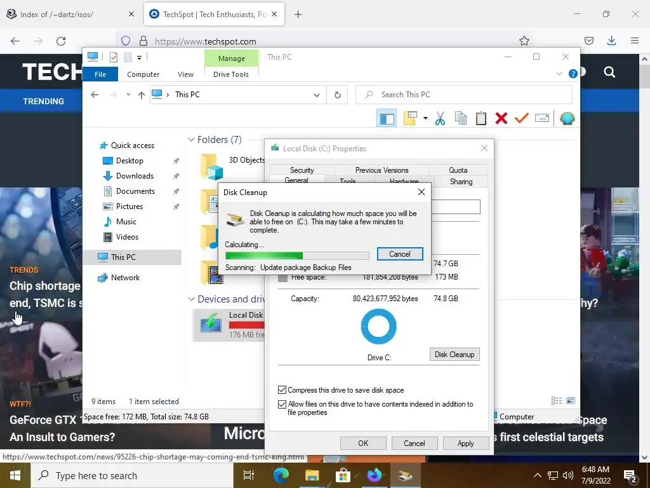Open the new item dropdown arrow in toolbar
This screenshot has width=650, height=488.
click(425, 118)
